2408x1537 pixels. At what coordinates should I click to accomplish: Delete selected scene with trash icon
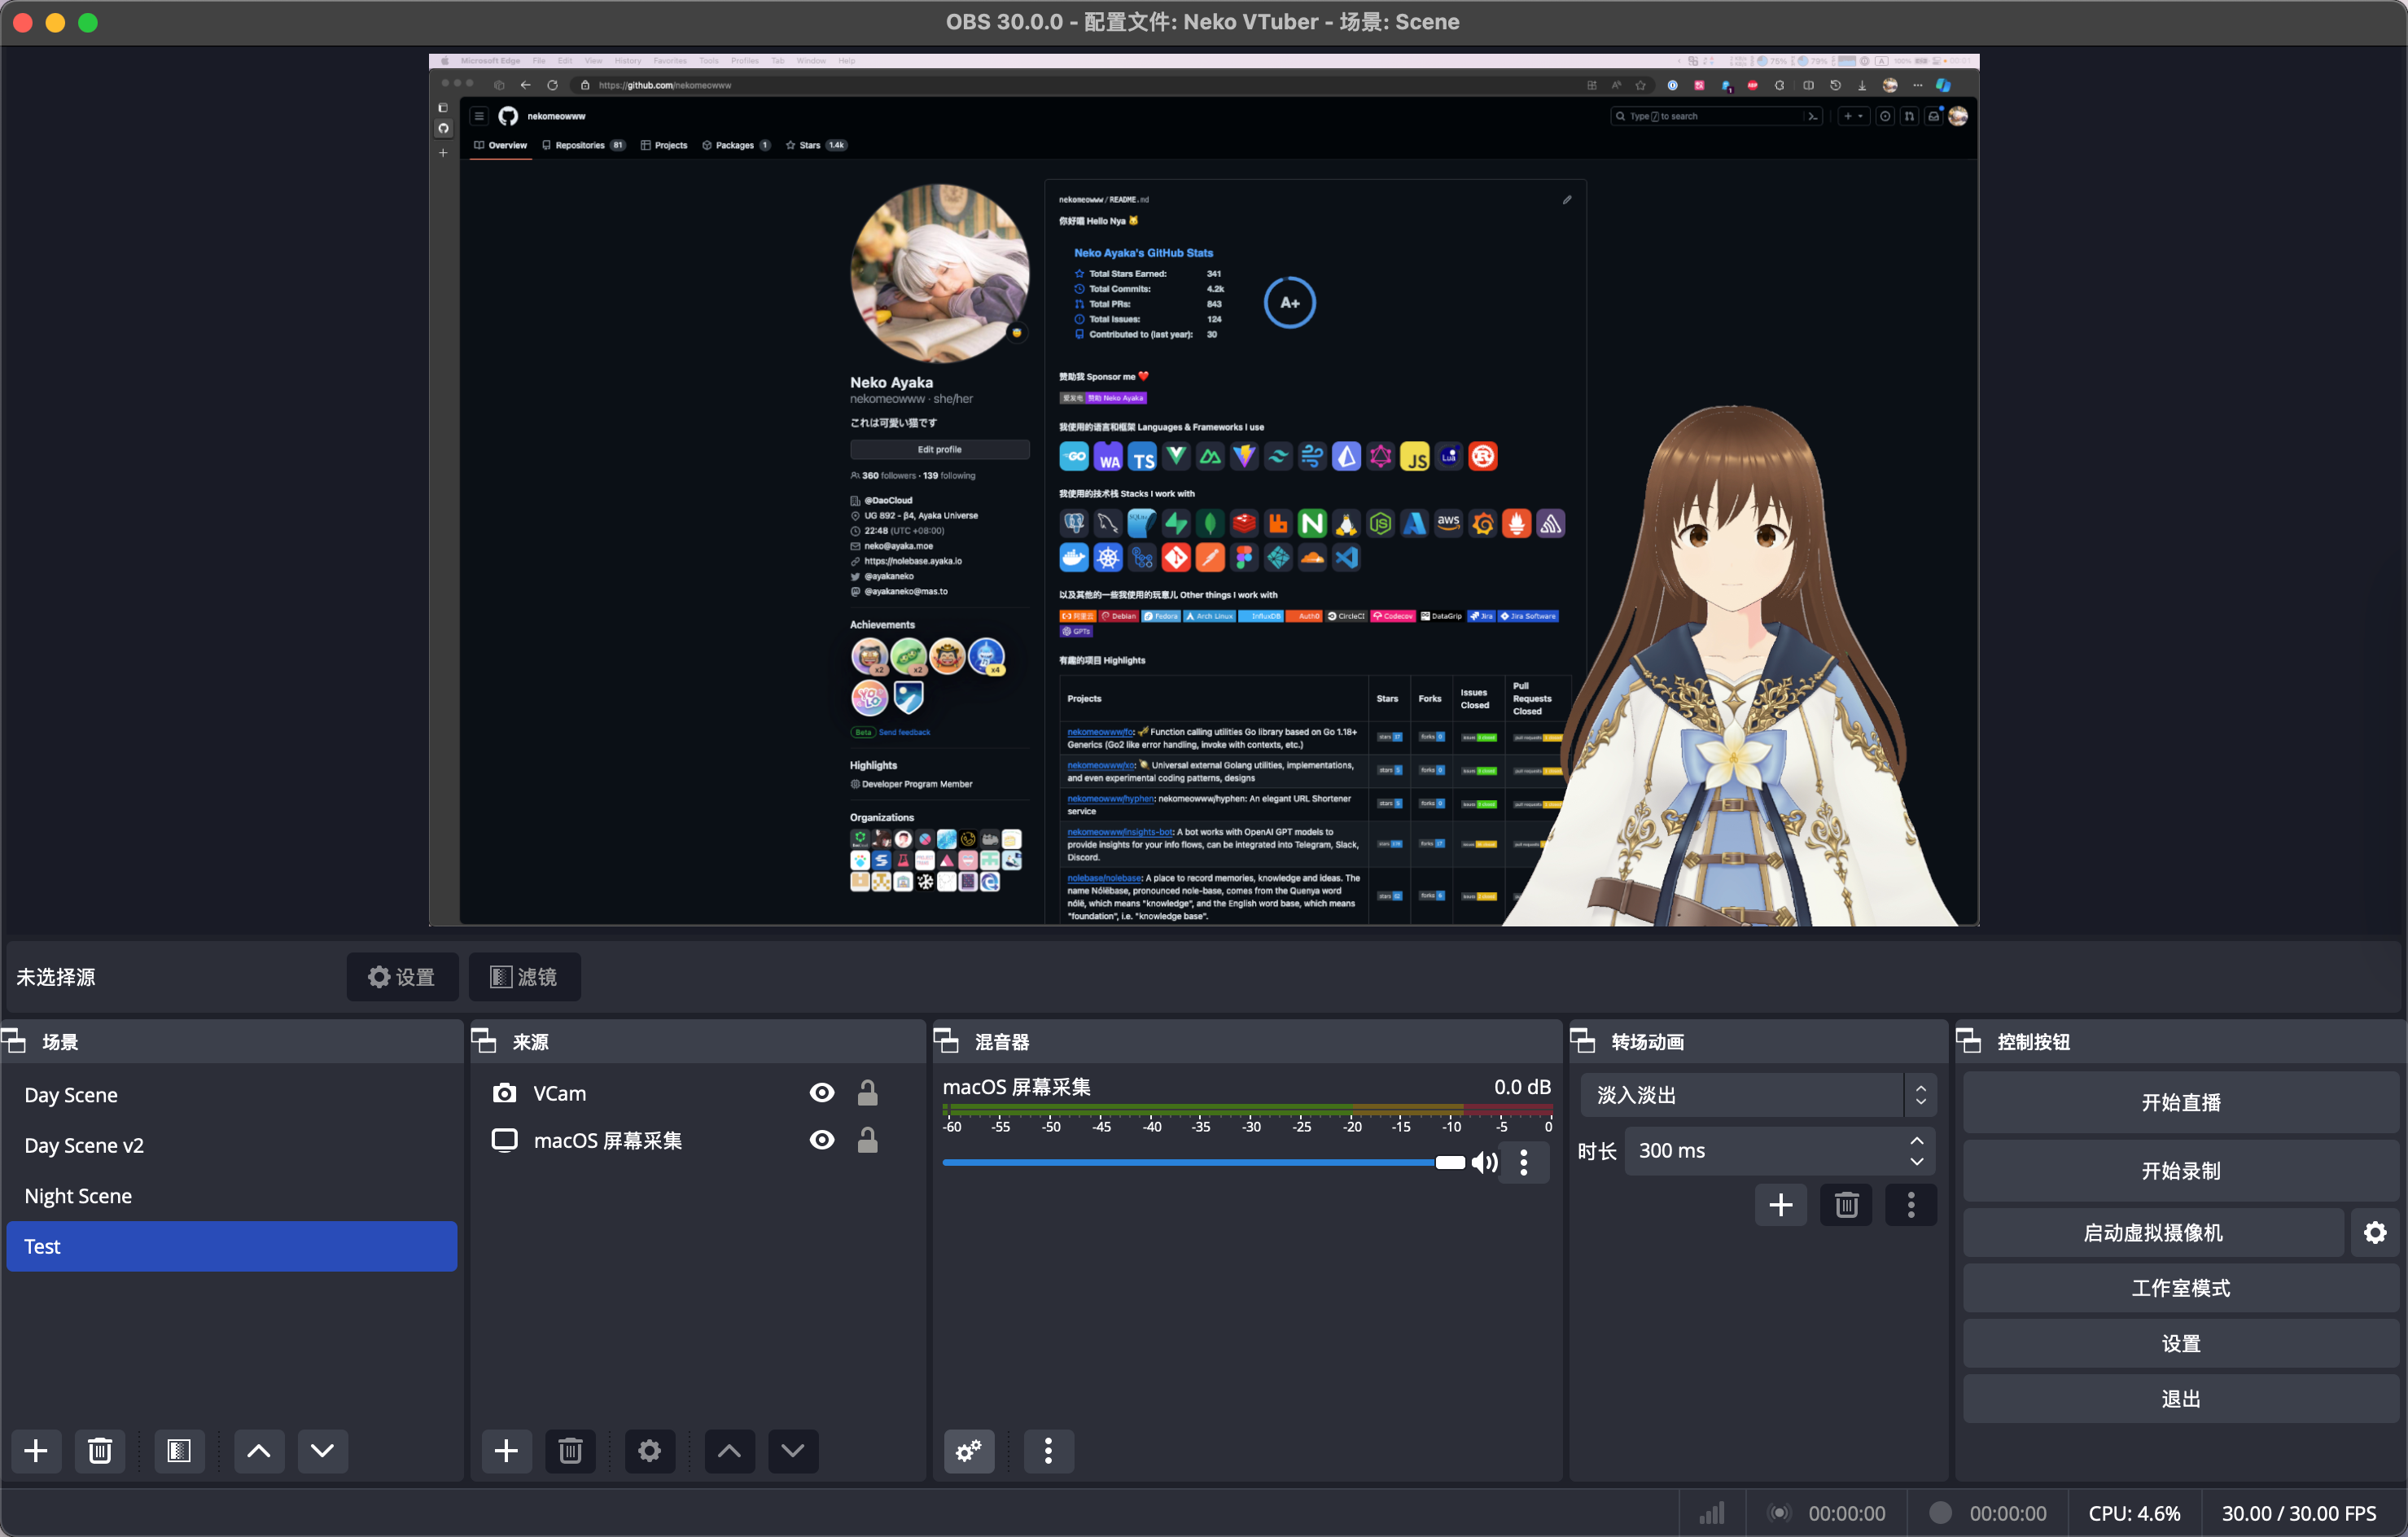99,1451
